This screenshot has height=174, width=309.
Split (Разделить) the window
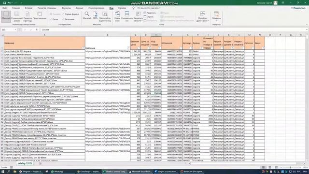(150, 13)
